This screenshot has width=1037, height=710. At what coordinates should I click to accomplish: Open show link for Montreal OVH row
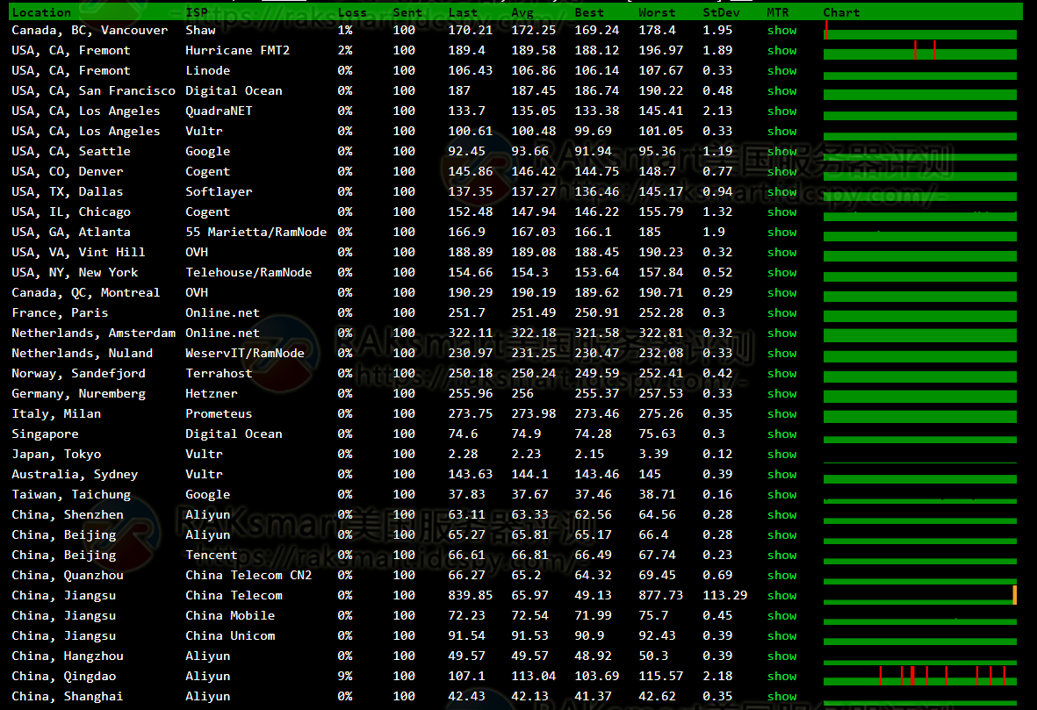pos(781,292)
